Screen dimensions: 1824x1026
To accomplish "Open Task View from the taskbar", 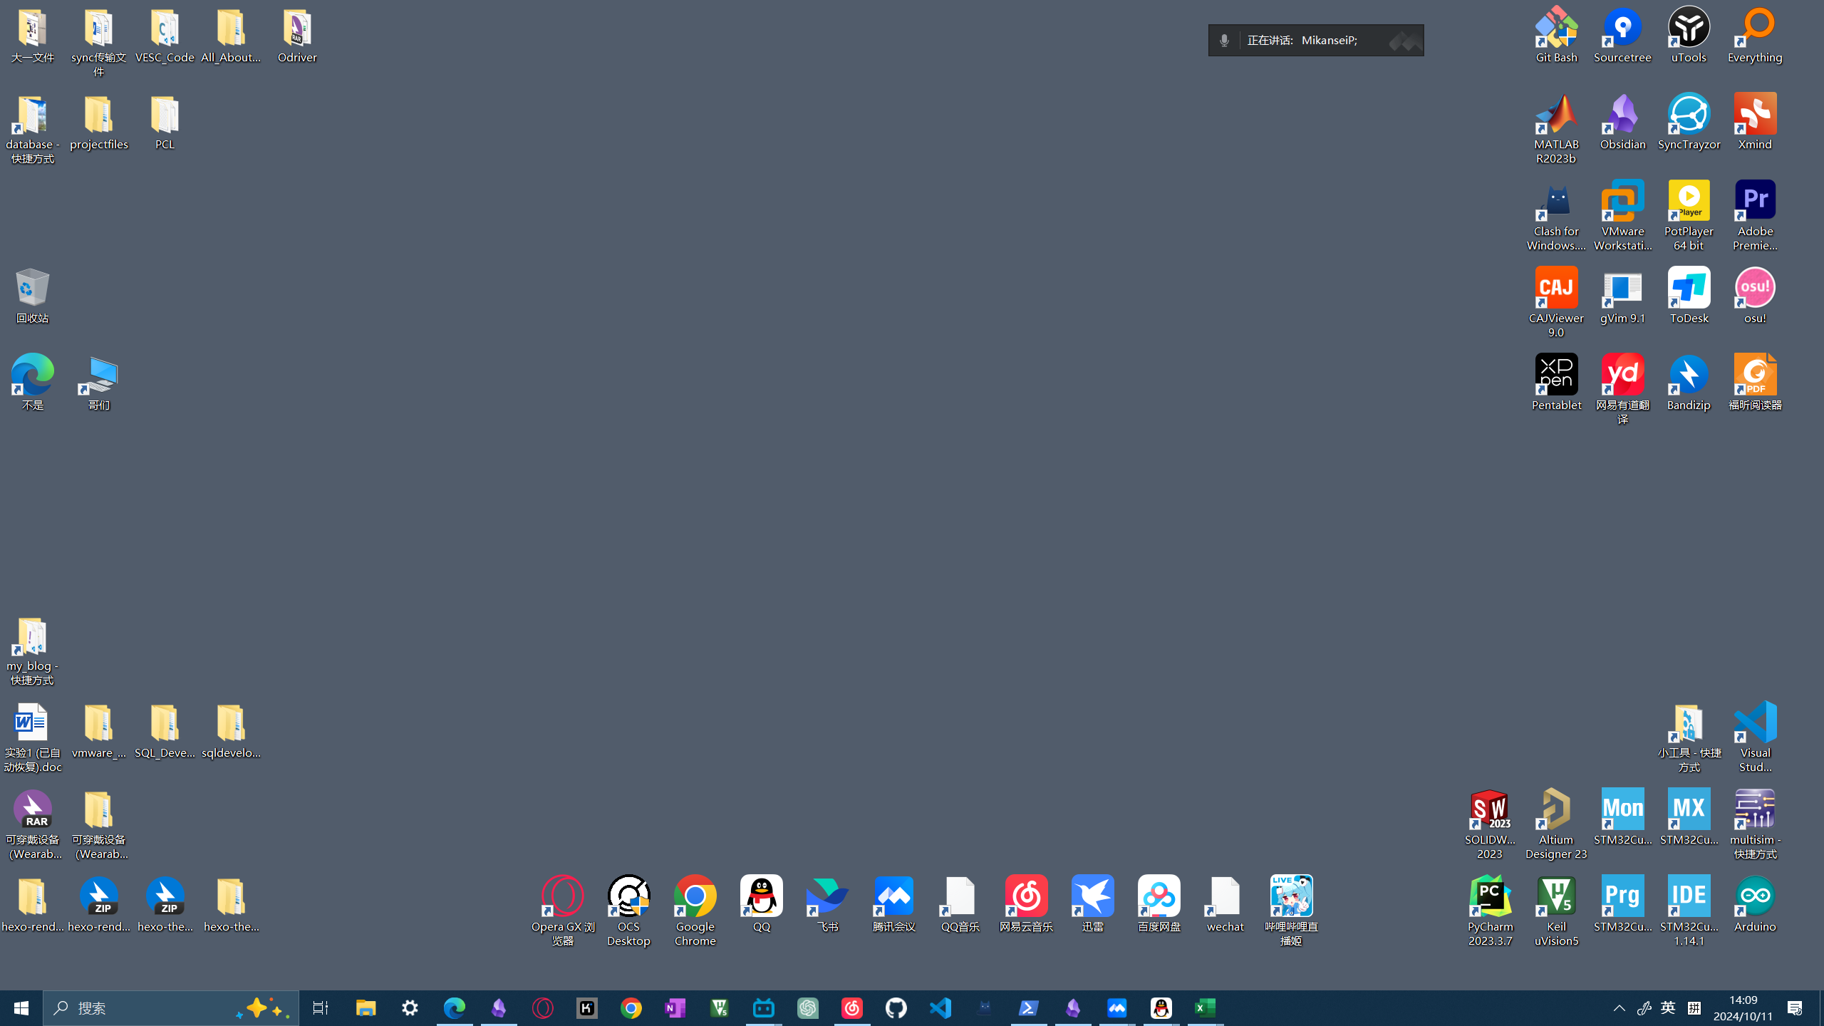I will pyautogui.click(x=321, y=1008).
